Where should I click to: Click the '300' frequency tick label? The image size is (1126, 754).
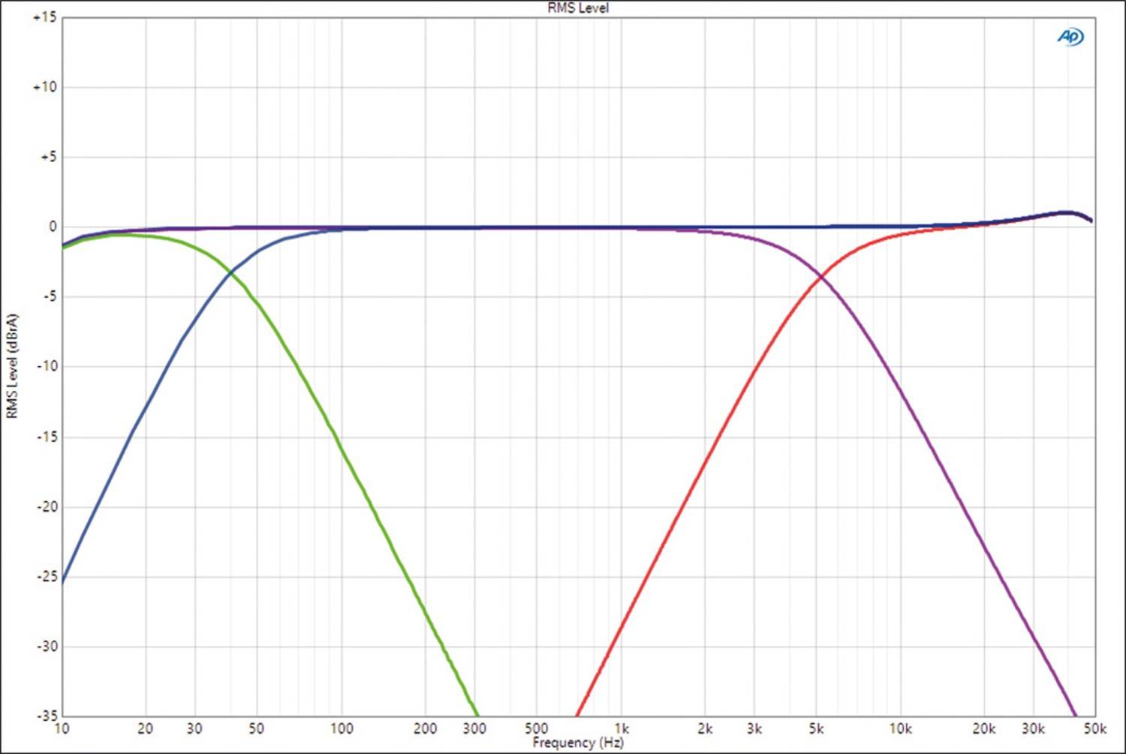pyautogui.click(x=474, y=728)
